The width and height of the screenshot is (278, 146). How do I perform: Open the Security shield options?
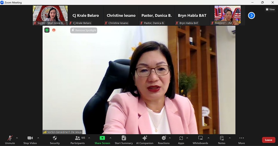55,138
